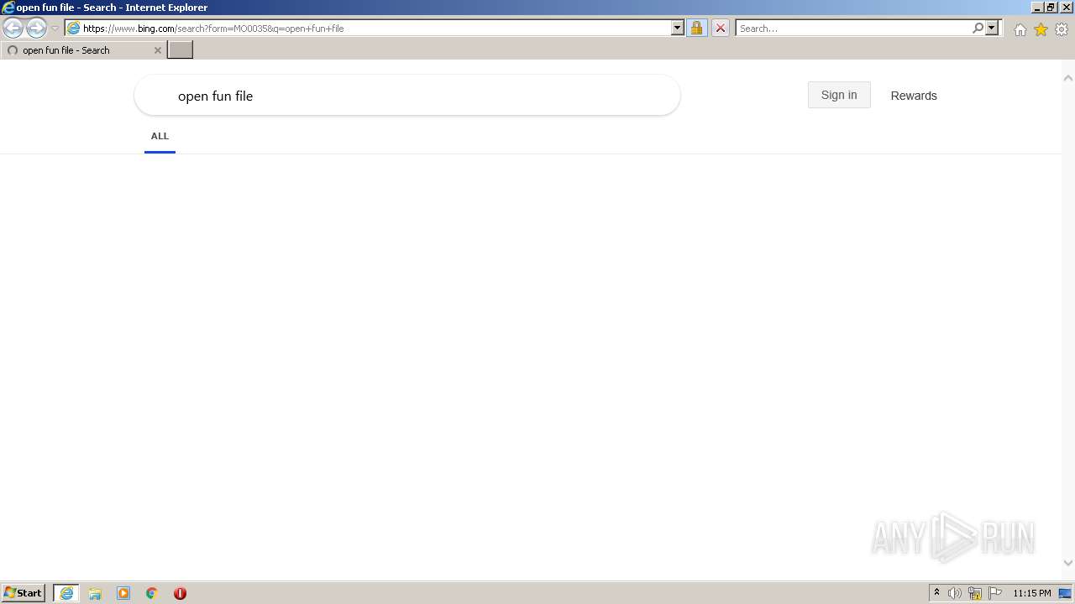This screenshot has height=604, width=1075.
Task: Open Favorites star icon
Action: [x=1041, y=29]
